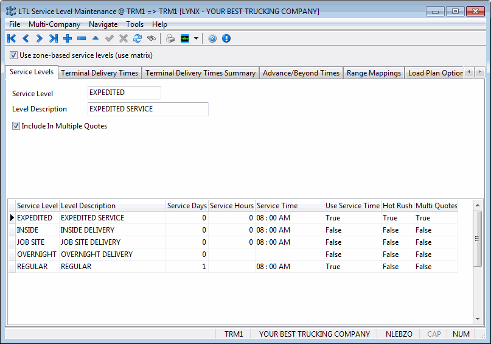Go to the first record
The height and width of the screenshot is (344, 491).
12,38
